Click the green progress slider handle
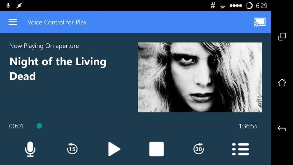The height and width of the screenshot is (165, 293). [40, 126]
